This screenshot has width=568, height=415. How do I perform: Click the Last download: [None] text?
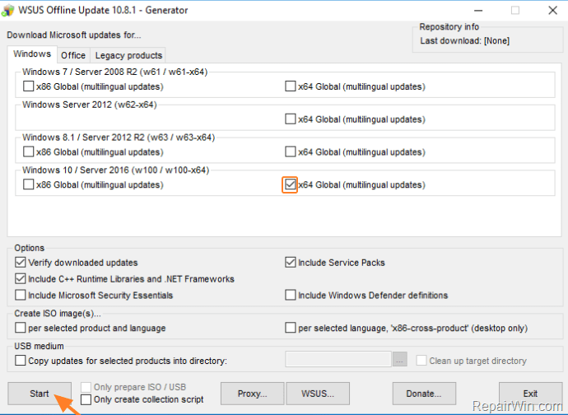coord(465,41)
